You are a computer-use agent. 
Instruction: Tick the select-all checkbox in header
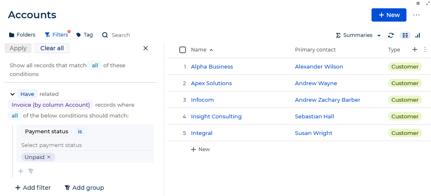[x=183, y=50]
